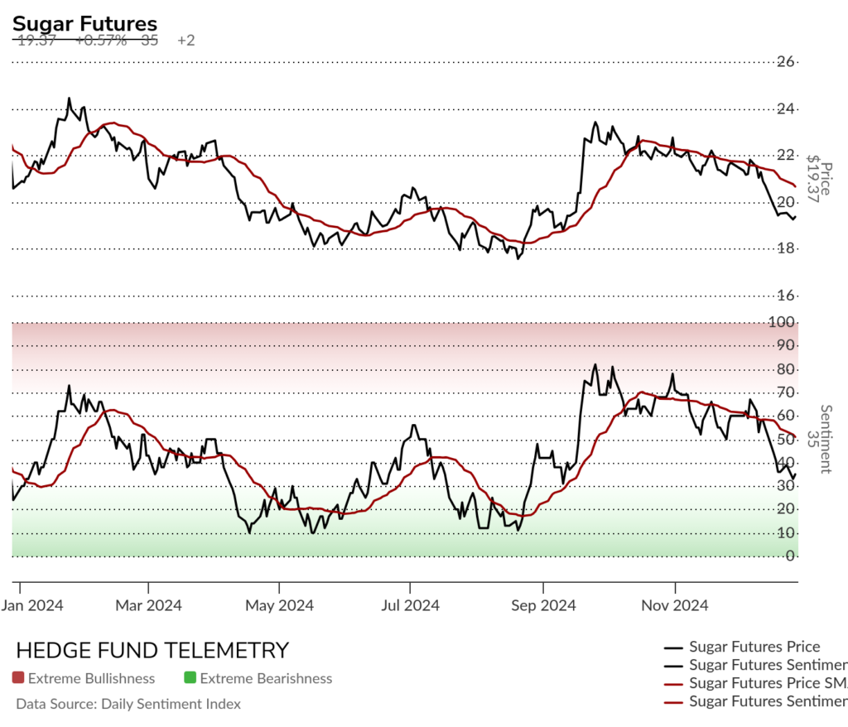
Task: Click the green Extreme Bearishness swatch
Action: pos(190,678)
